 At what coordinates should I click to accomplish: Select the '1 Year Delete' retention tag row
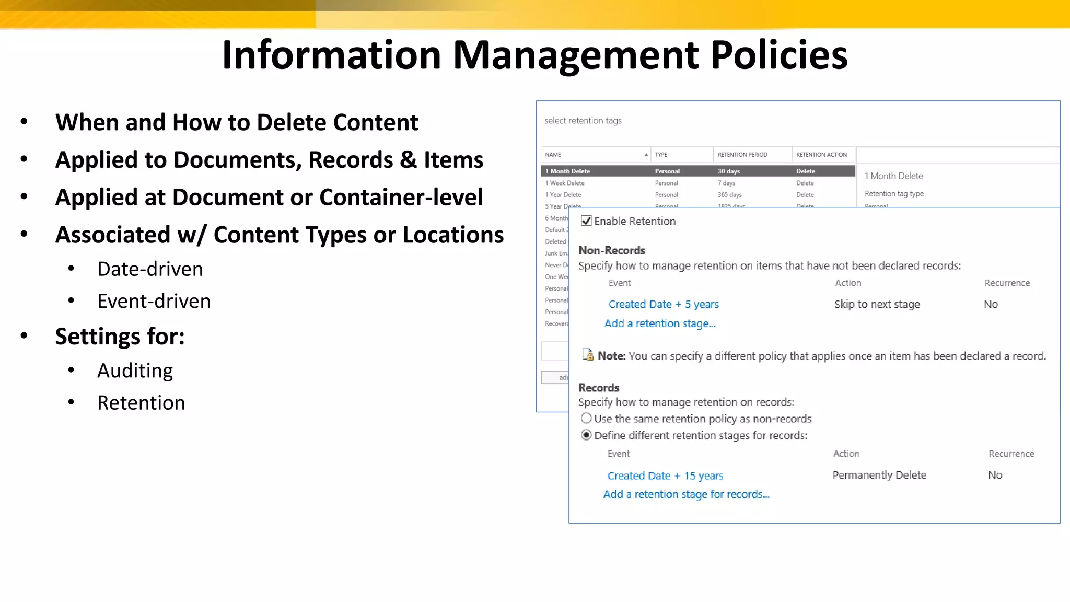click(x=698, y=194)
